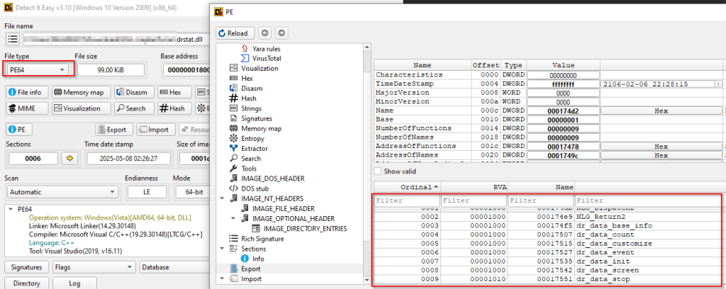Collapse the IMAGE_NT_HEADERS tree node
Viewport: 726px width, 289px height.
point(223,198)
